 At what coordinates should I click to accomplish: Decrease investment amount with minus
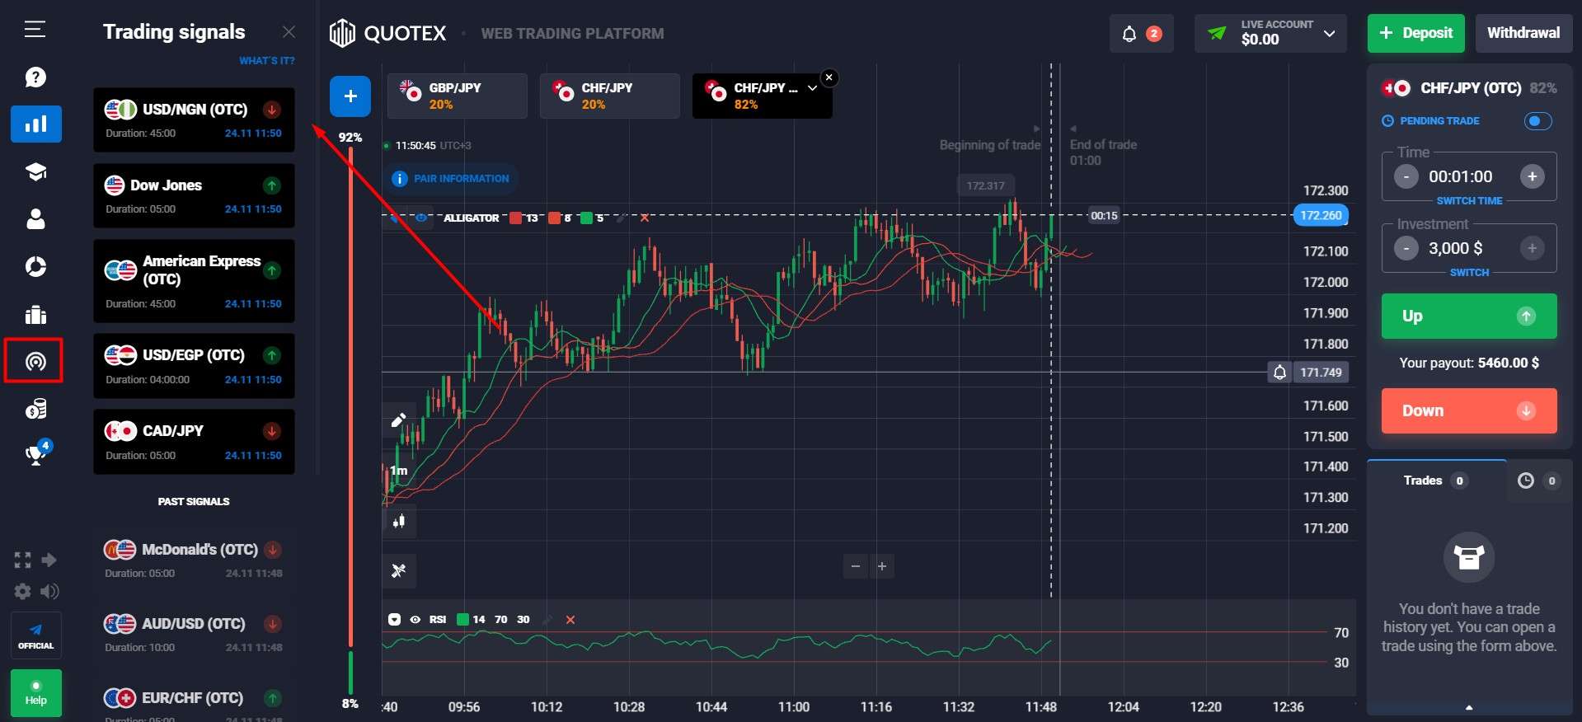click(x=1406, y=248)
